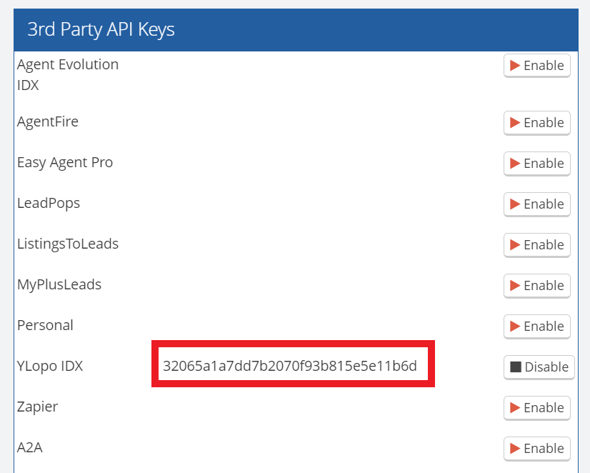This screenshot has width=590, height=473.
Task: Click the red triangle icon on LeadPops row
Action: [x=516, y=204]
